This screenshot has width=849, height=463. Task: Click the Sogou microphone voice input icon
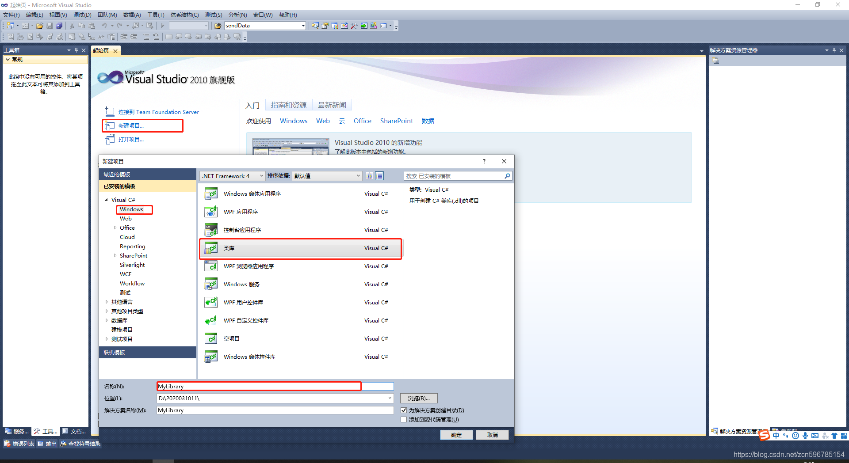(x=805, y=436)
